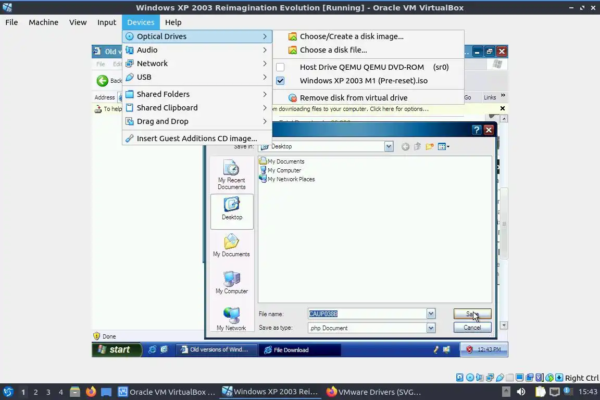Viewport: 600px width, 400px height.
Task: Click the XP Start button
Action: click(116, 349)
